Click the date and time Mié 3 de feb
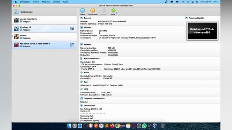The height and width of the screenshot is (130, 232). (x=209, y=2)
